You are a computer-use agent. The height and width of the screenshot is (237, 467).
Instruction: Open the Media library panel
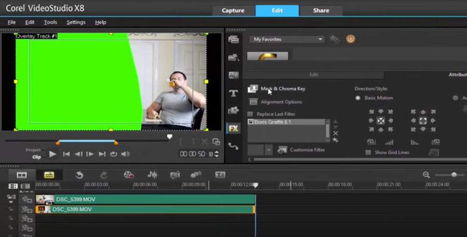[233, 39]
